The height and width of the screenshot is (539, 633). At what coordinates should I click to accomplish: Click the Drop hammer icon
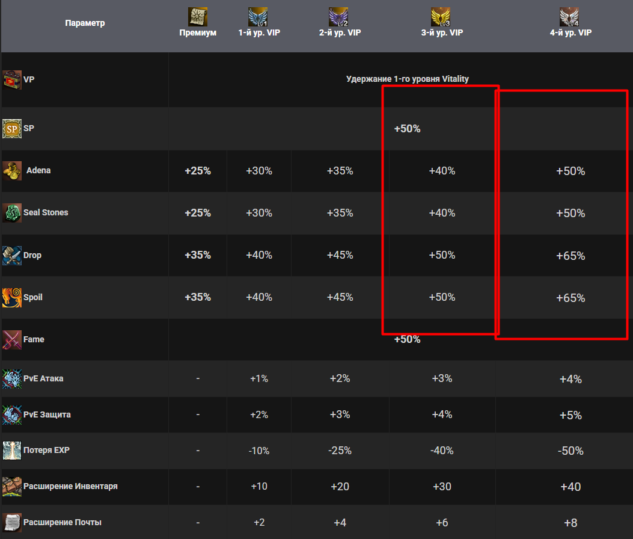[x=12, y=256]
